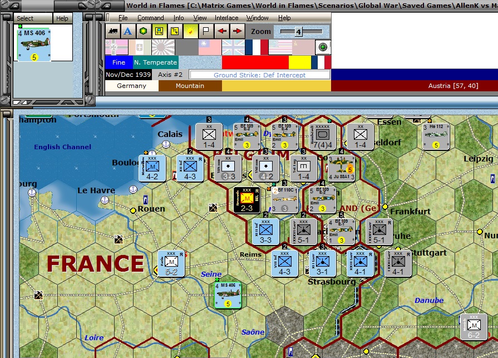Screen dimensions: 498x358
Task: Click the red left arrow button
Action: click(221, 31)
